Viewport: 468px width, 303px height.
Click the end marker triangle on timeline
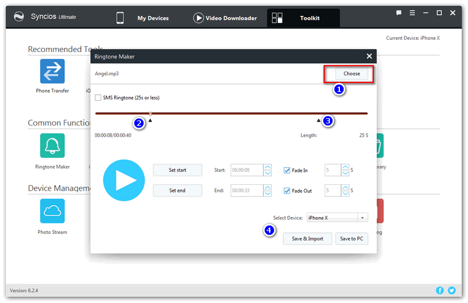[x=318, y=120]
